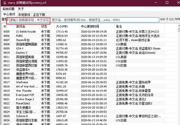The height and width of the screenshot is (125, 180).
Task: Select the 猎天使魔女 row
Action: [x=84, y=107]
